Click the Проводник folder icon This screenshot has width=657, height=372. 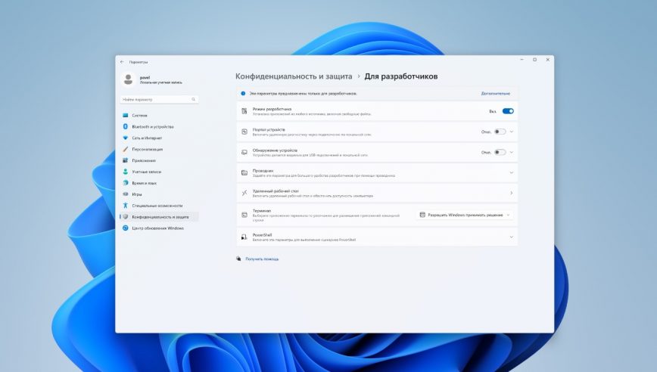(x=244, y=173)
